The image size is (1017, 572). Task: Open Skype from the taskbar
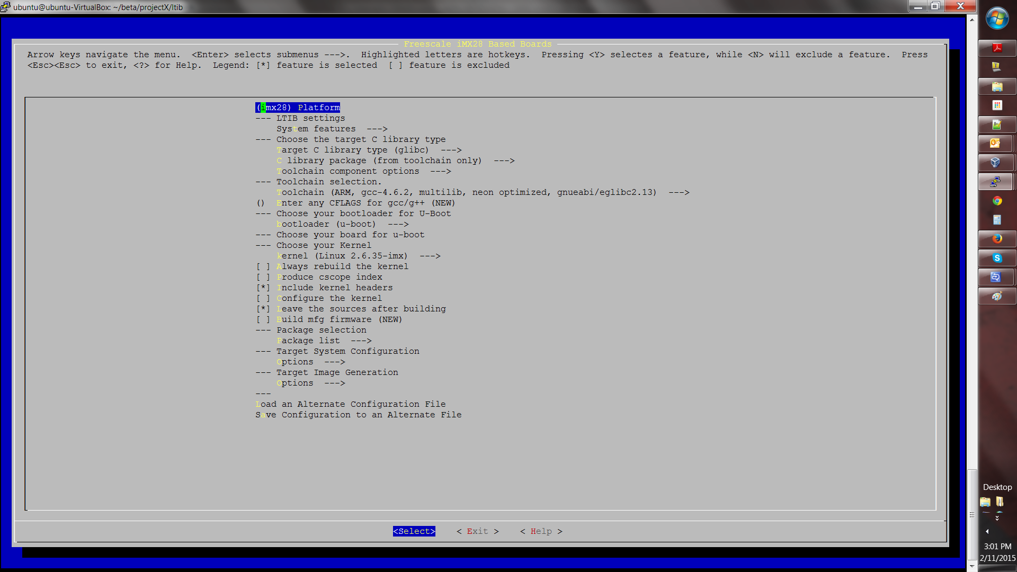[x=997, y=258]
